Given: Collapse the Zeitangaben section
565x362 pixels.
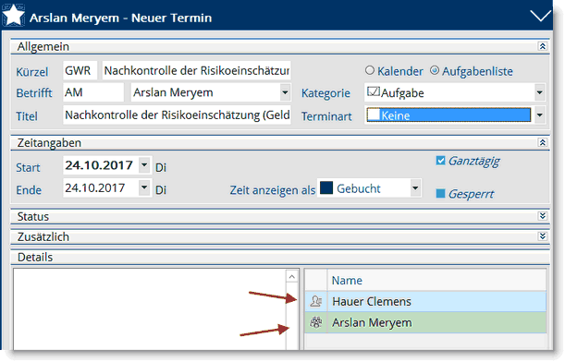Looking at the screenshot, I should click(542, 142).
